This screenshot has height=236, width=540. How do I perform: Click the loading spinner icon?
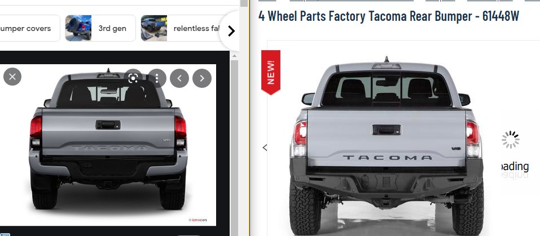tap(511, 140)
